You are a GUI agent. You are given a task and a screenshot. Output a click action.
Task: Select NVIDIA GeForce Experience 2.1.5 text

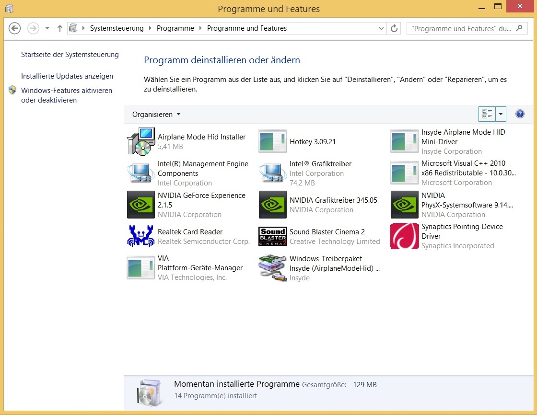point(202,200)
